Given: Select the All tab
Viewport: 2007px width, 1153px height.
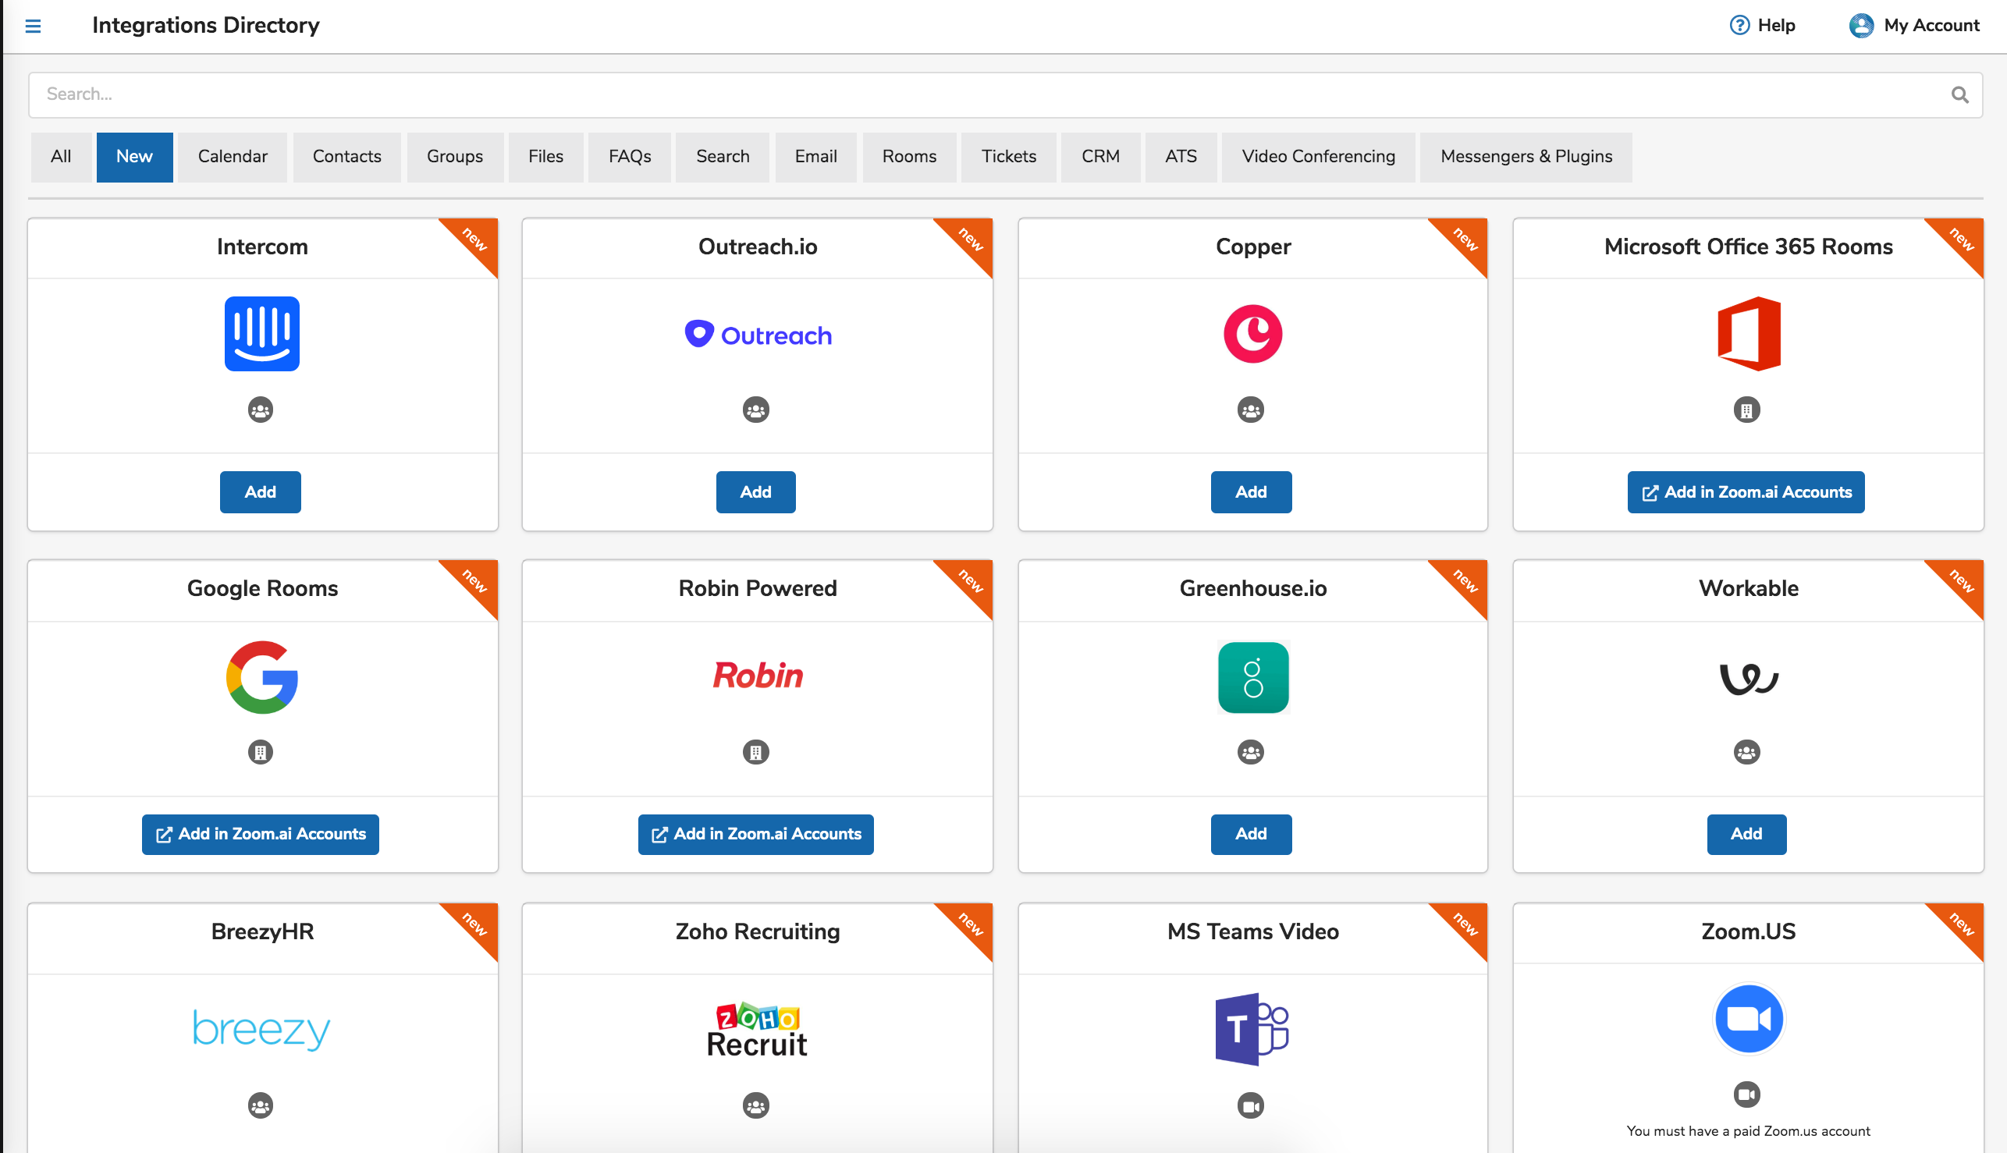Looking at the screenshot, I should point(61,157).
